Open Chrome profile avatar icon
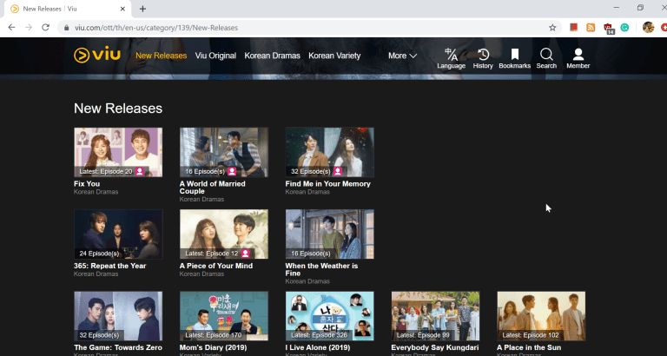This screenshot has width=667, height=356. point(648,27)
